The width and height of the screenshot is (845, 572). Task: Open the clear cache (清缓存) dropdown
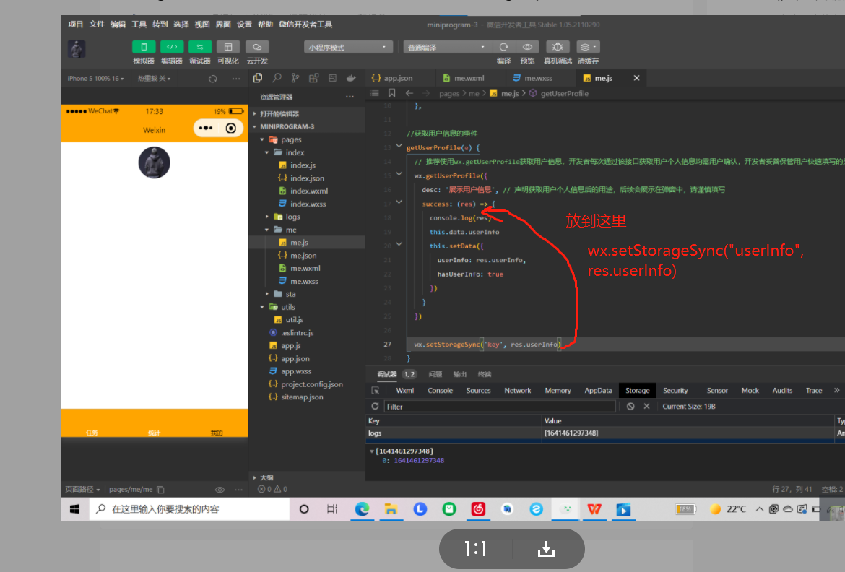[x=588, y=47]
